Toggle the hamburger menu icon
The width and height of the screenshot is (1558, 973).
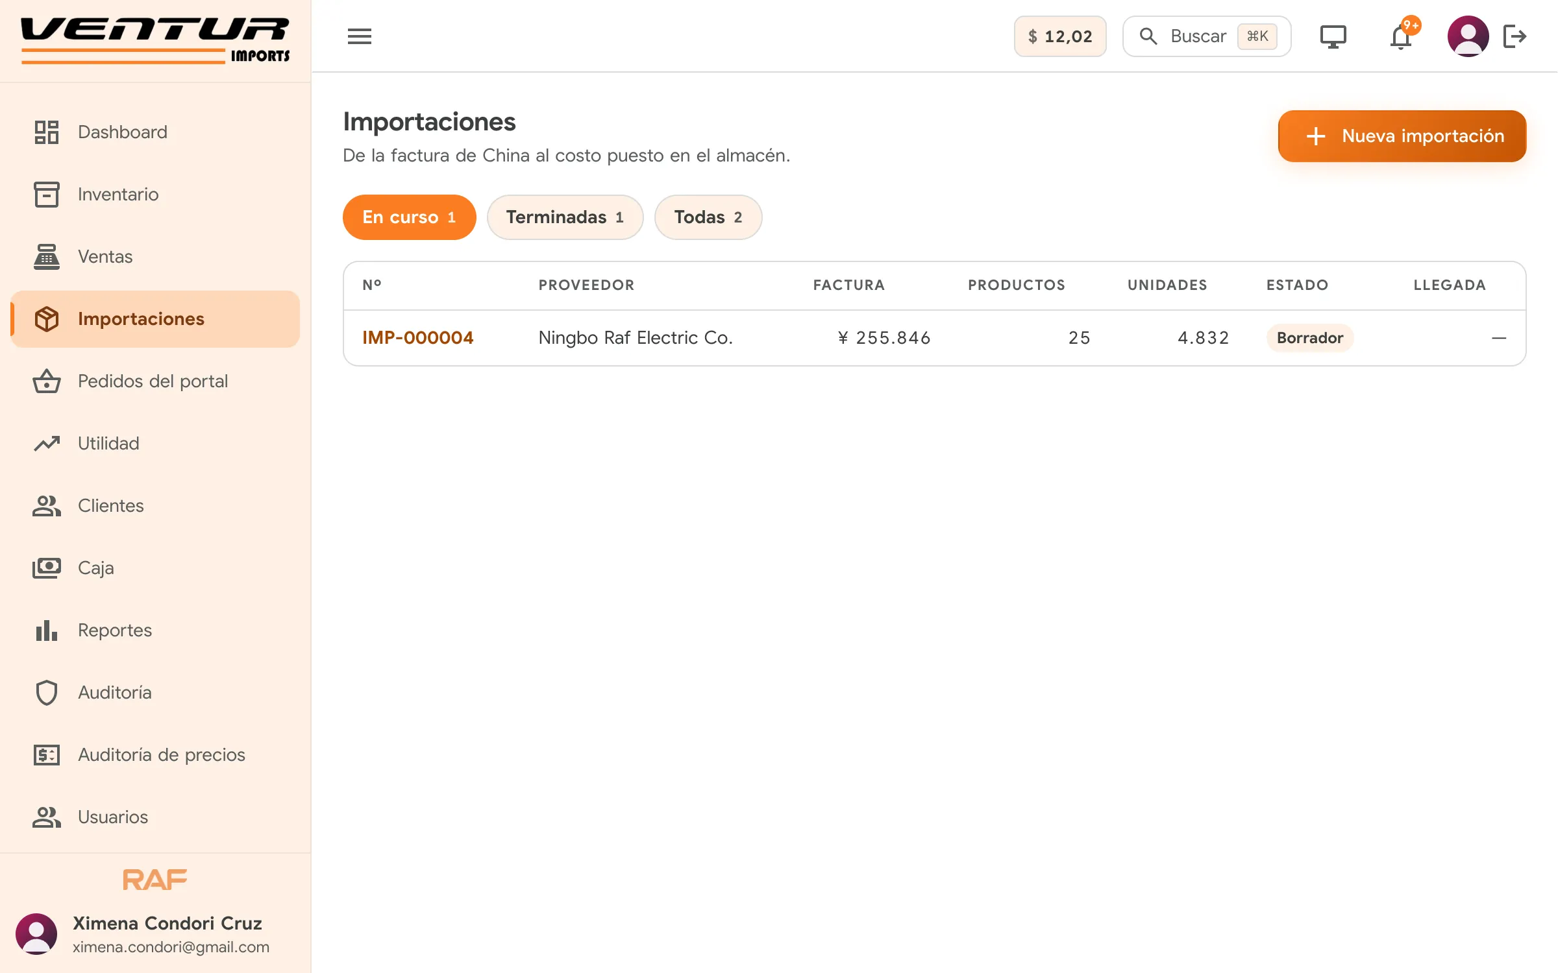click(359, 36)
